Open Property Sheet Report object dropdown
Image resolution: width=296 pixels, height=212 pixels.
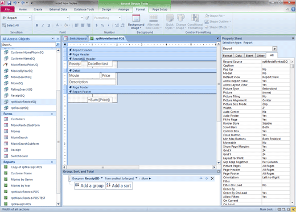click(275, 49)
